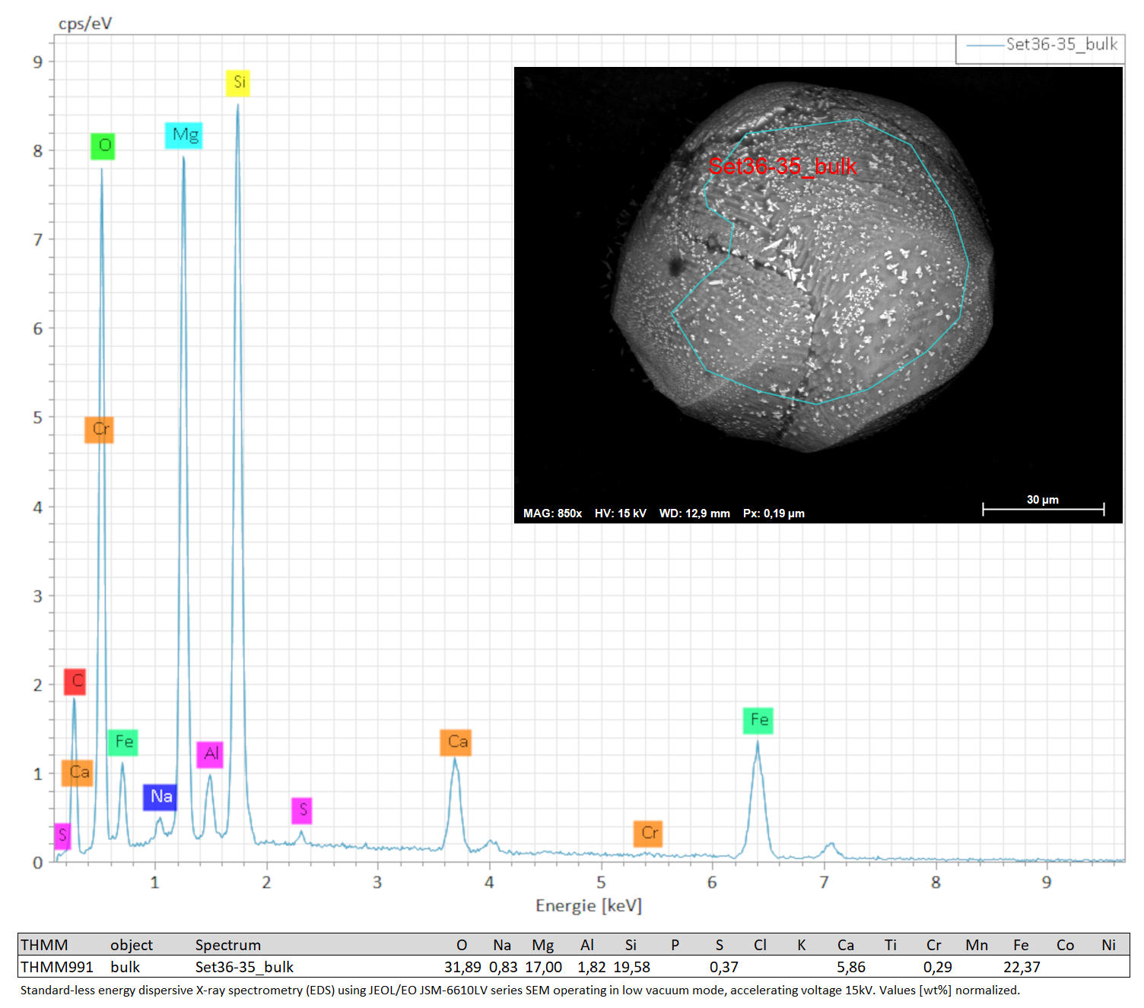Select the S label near 2.3 keV
Screen dimensions: 1144x1008
tap(302, 810)
